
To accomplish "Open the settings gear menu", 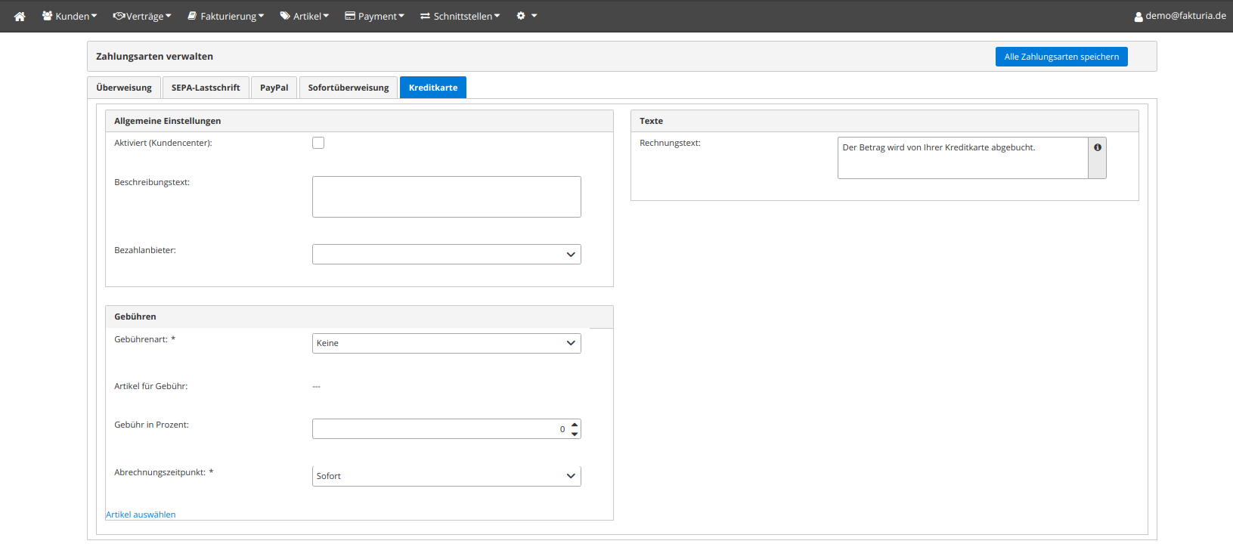I will [526, 16].
